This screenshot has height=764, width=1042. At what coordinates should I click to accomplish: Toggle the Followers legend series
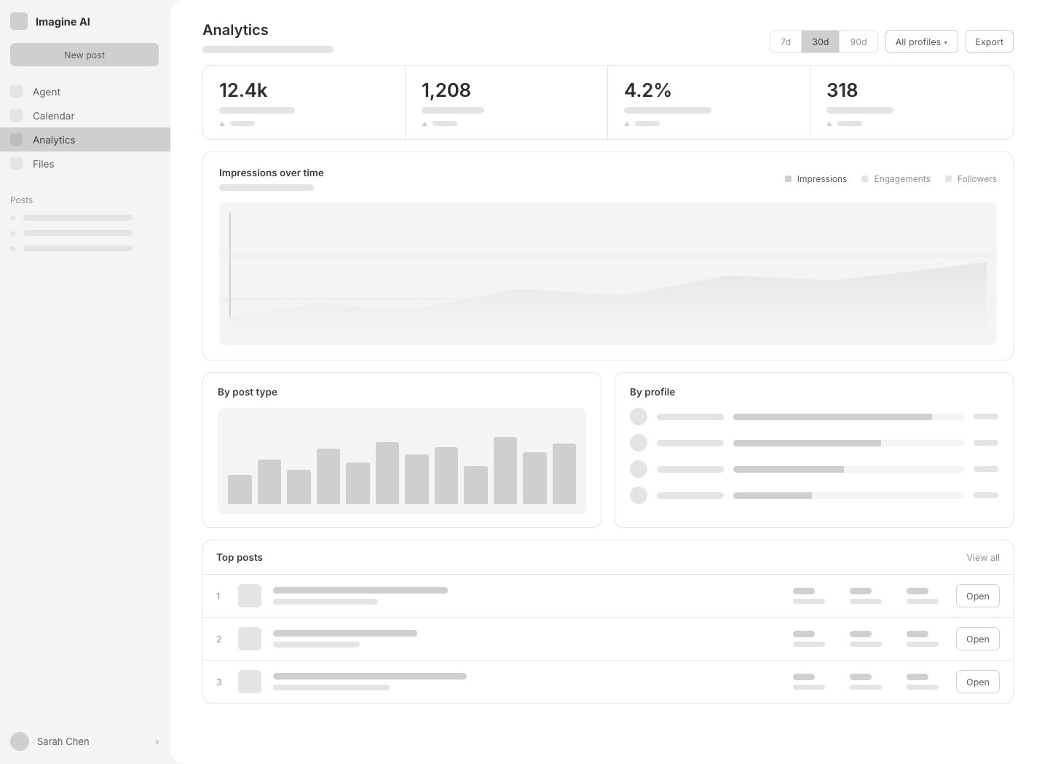(x=971, y=179)
